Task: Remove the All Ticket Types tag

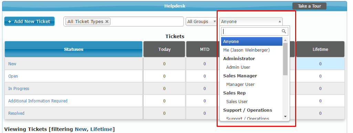Action: point(107,21)
